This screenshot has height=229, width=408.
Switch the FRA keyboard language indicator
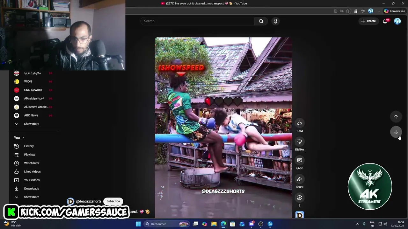372,224
